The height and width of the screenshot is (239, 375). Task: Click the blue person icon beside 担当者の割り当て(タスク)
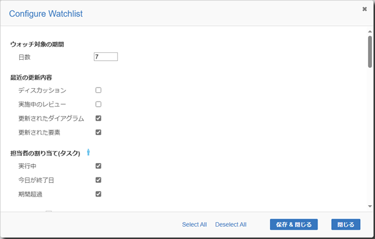(x=88, y=152)
